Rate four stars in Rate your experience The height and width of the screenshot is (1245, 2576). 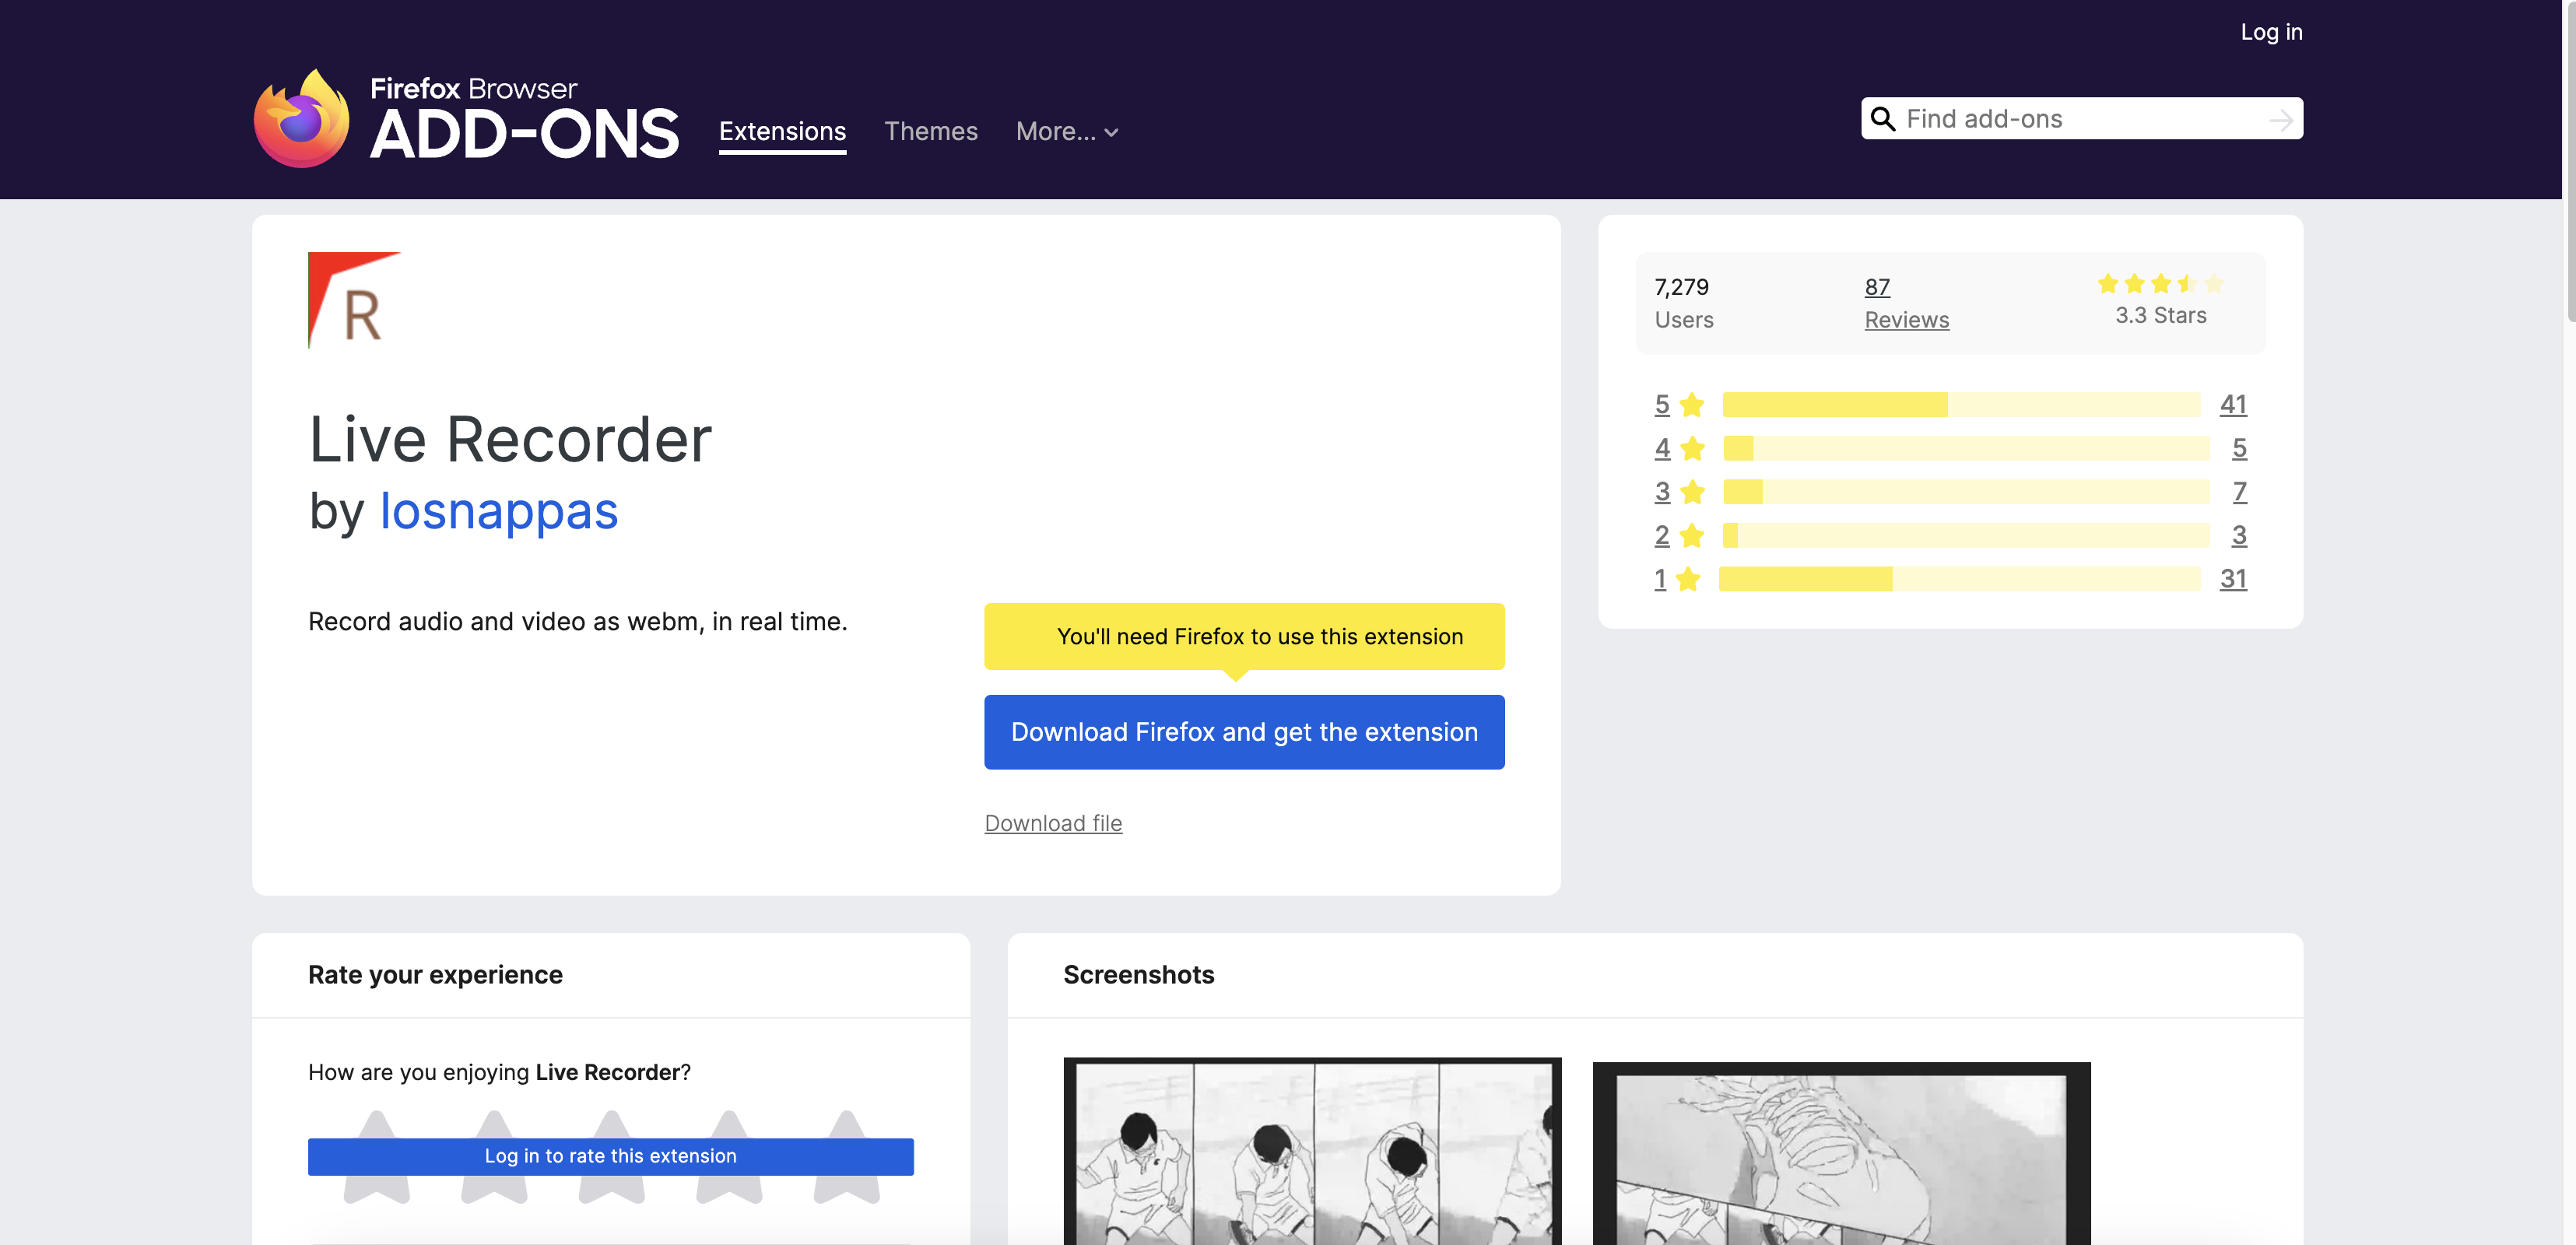click(729, 1156)
